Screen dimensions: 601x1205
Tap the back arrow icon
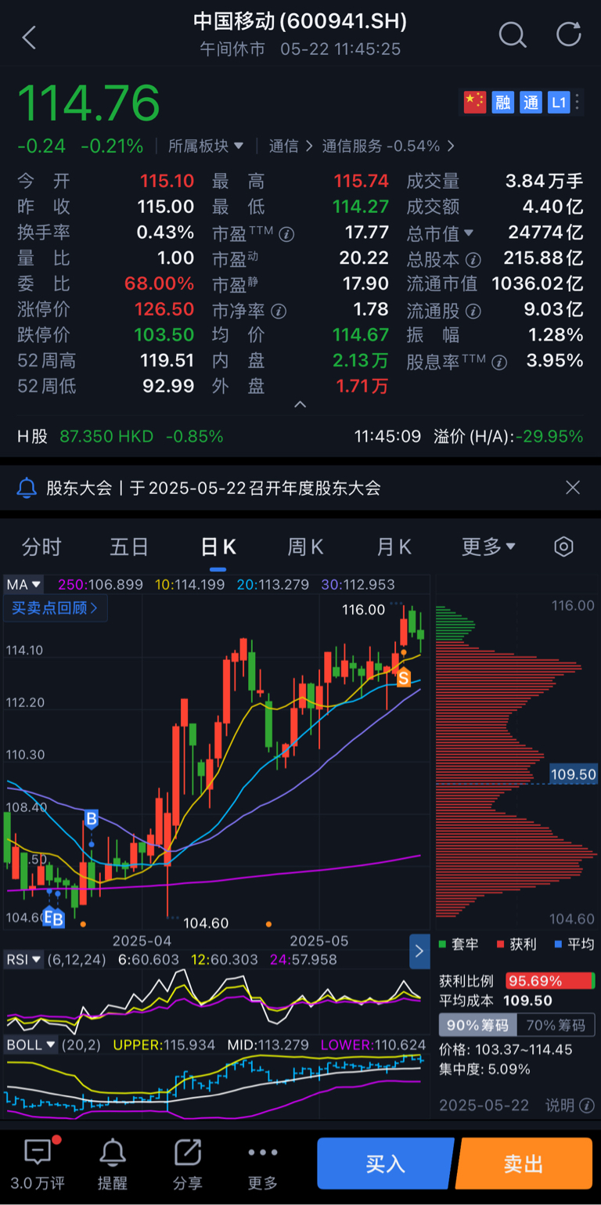pos(29,37)
